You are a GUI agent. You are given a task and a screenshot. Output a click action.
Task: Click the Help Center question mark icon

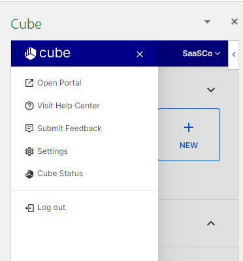click(x=29, y=106)
